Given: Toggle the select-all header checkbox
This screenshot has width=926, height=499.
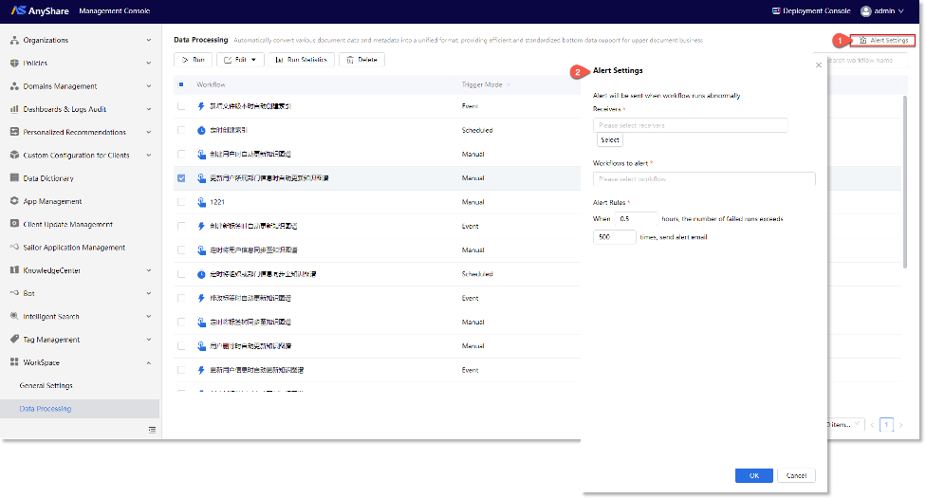Looking at the screenshot, I should (181, 84).
